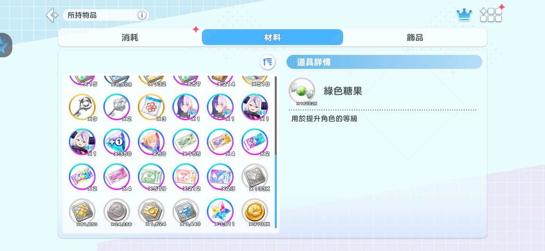The height and width of the screenshot is (251, 545).
Task: Select the camera badge item ×1,624
Action: 151,212
